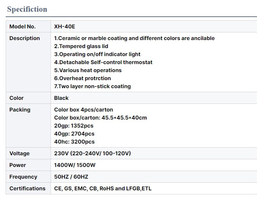260x199 pixels.
Task: Select the XH-40E model number value
Action: coord(65,27)
